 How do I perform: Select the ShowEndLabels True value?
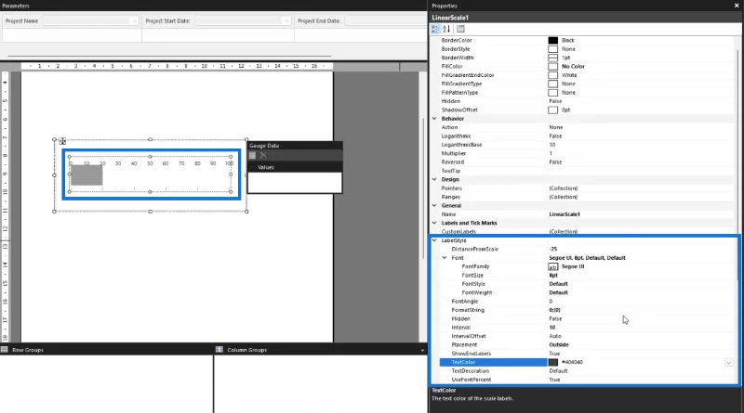[x=554, y=354]
